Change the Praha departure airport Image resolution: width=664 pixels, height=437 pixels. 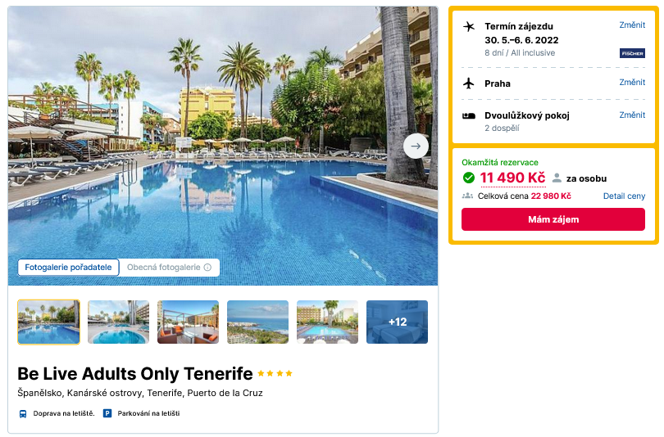click(632, 83)
